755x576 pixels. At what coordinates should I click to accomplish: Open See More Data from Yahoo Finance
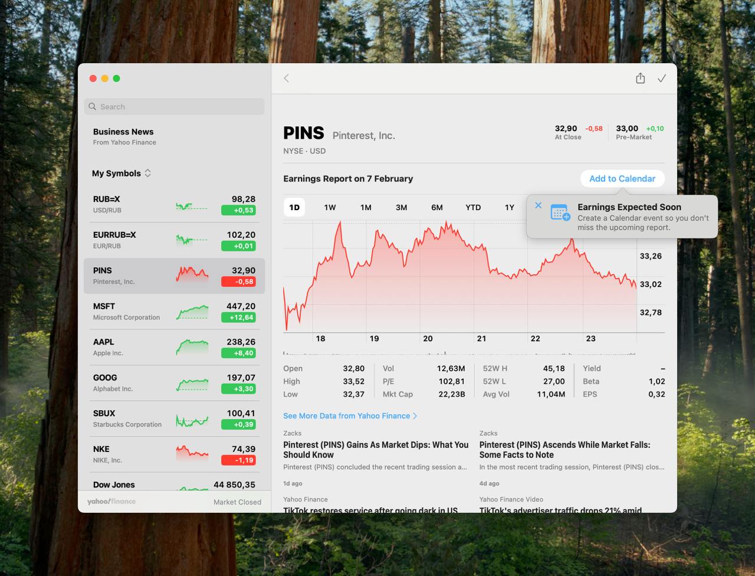[350, 416]
